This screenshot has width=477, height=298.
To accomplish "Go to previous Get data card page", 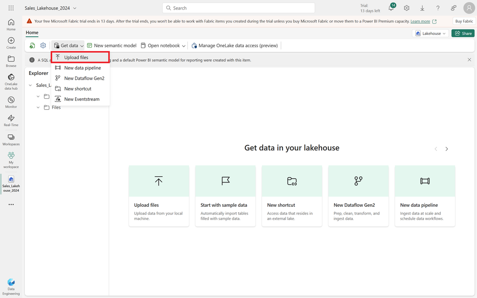I will (x=436, y=149).
